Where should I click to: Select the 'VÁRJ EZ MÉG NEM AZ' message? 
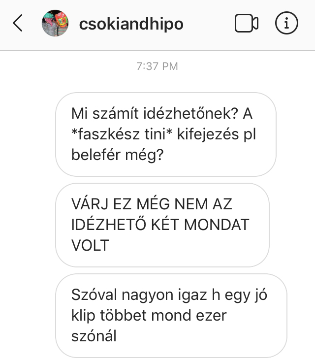coord(162,225)
